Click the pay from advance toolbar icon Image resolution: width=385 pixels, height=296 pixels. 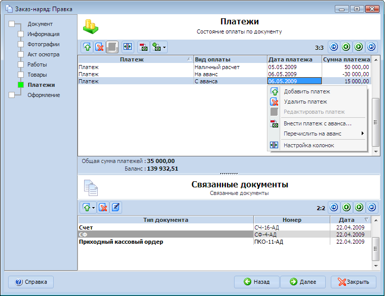pos(144,47)
